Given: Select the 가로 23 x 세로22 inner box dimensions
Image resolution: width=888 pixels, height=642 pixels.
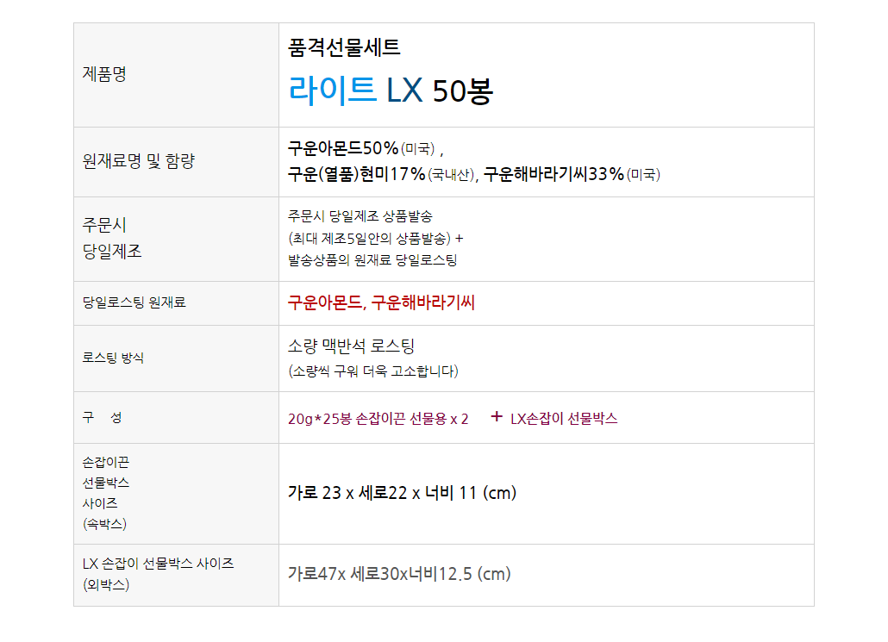Looking at the screenshot, I should 402,493.
